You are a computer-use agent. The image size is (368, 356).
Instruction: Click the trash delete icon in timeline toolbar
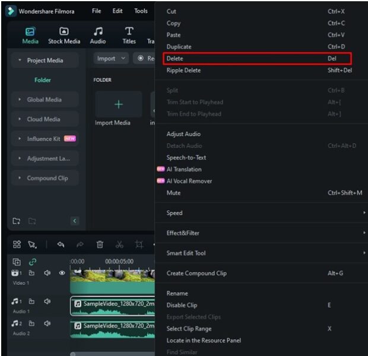point(100,244)
